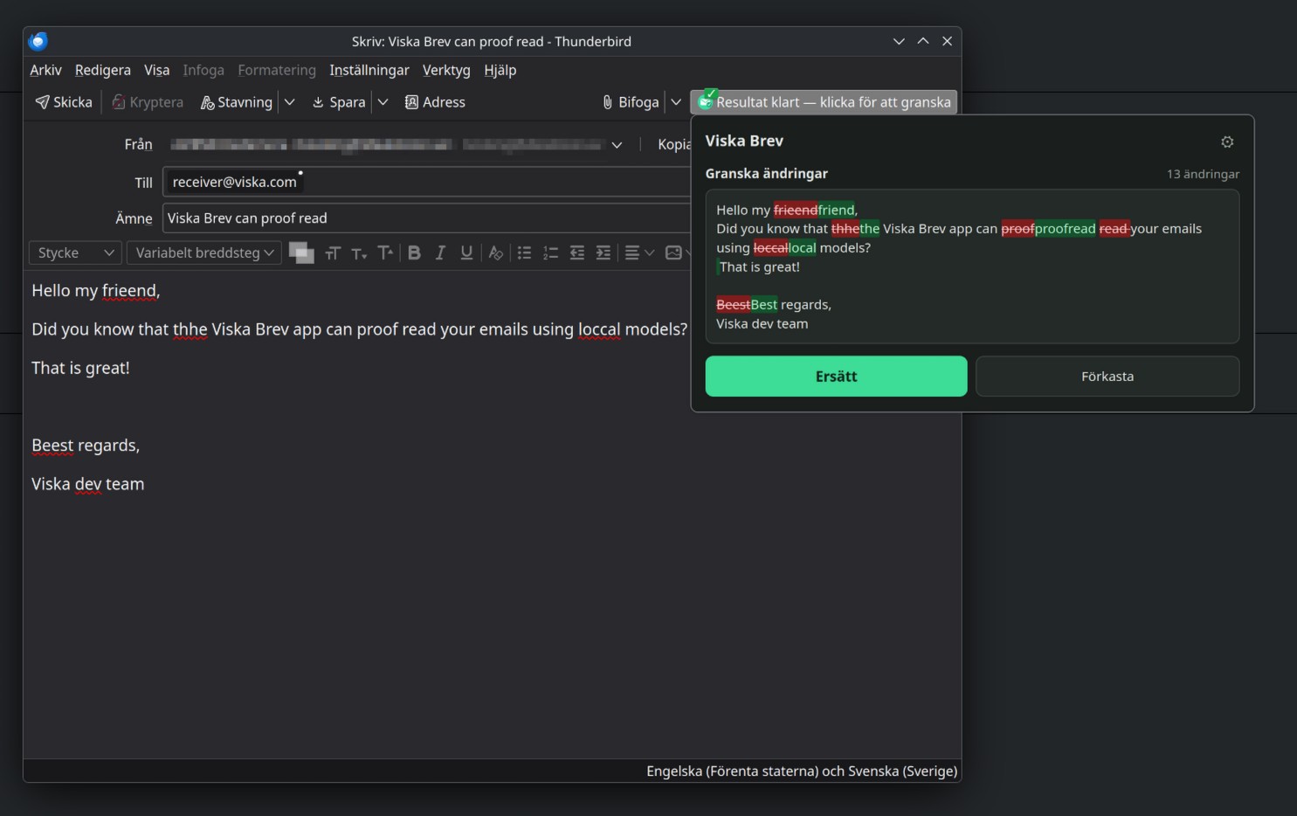The image size is (1297, 816).
Task: Click the "13 ändringar" change count
Action: [1203, 174]
